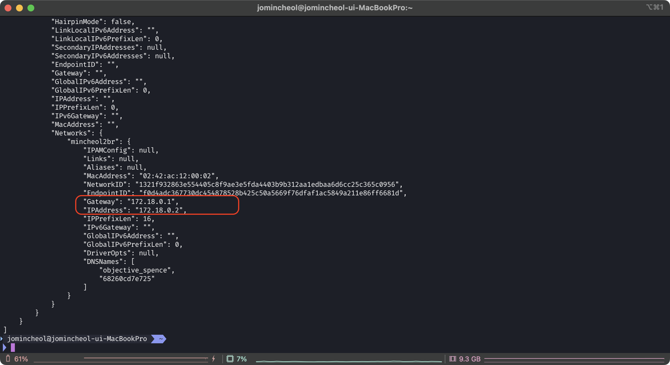
Task: Click the 9.3 GB memory readout
Action: [x=470, y=359]
